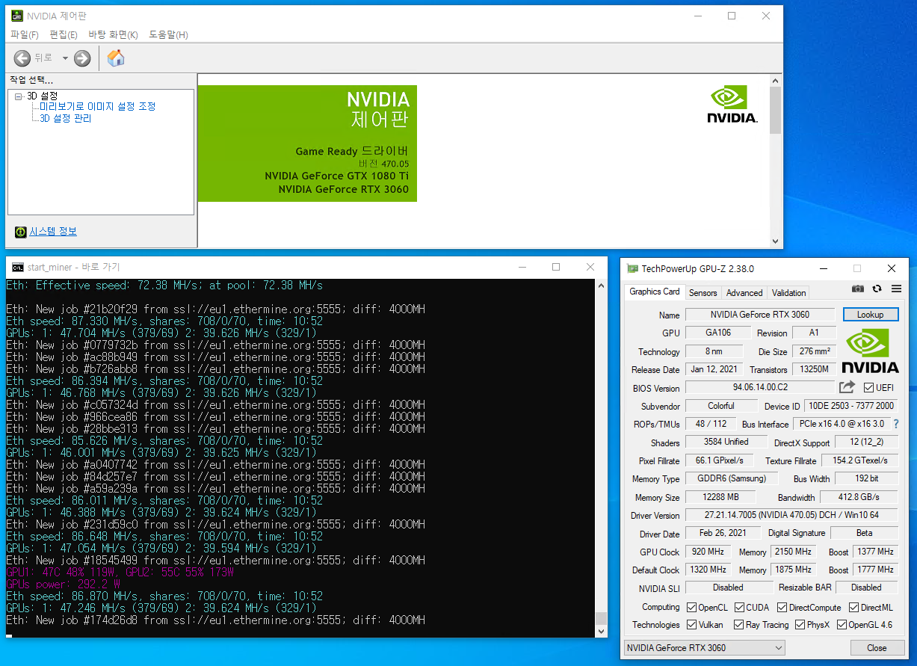Switch to the Sensors tab

pyautogui.click(x=703, y=293)
